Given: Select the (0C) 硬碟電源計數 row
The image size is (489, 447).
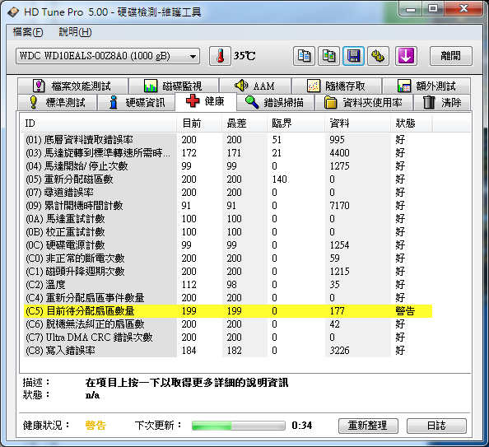Looking at the screenshot, I should coord(228,244).
